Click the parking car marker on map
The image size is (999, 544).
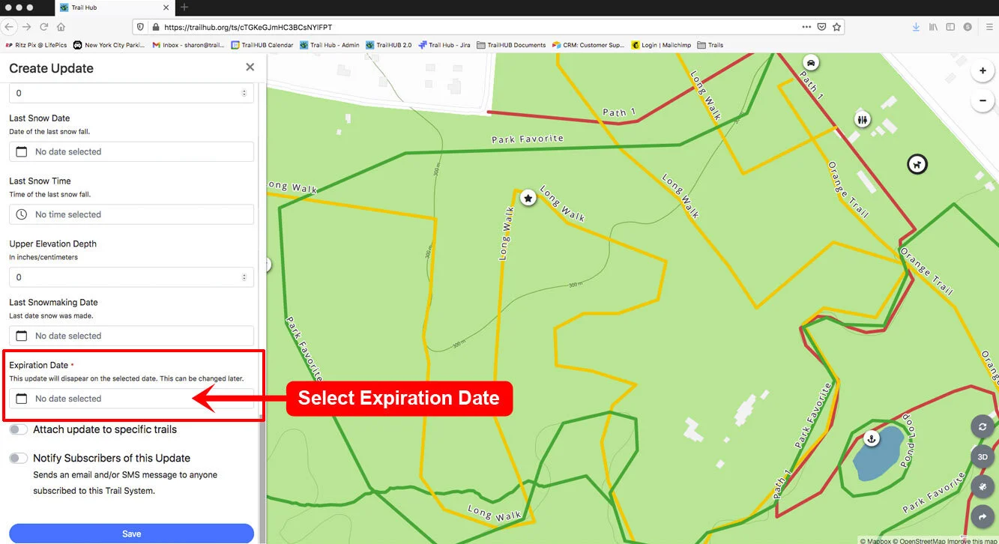pyautogui.click(x=810, y=62)
